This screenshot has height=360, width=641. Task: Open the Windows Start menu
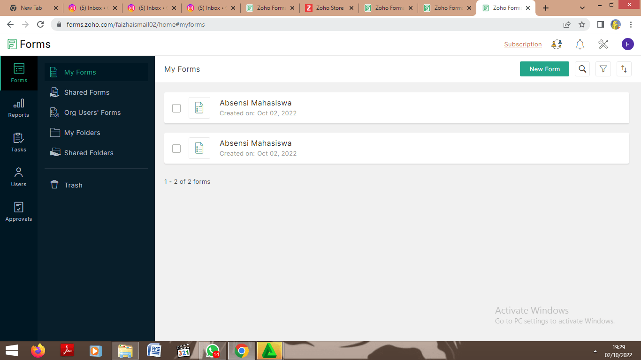[11, 351]
